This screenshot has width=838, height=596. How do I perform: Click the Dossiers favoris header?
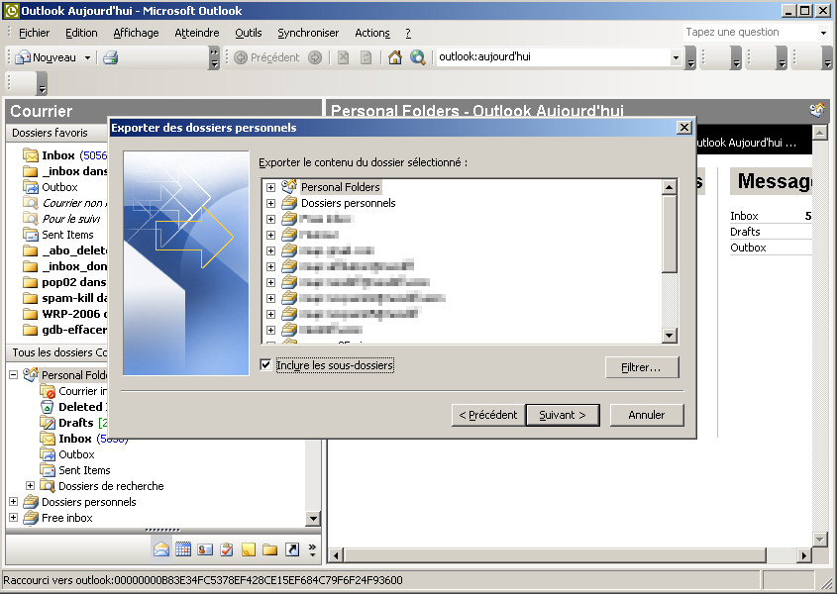(57, 133)
